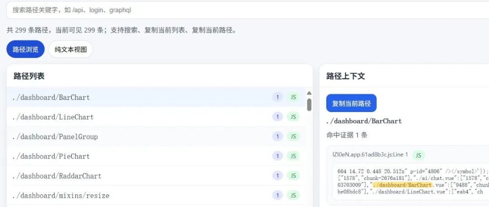This screenshot has height=207, width=489.
Task: Click the JS badge beside lZI0eN.app.61ad8b3c.js
Action: 418,155
